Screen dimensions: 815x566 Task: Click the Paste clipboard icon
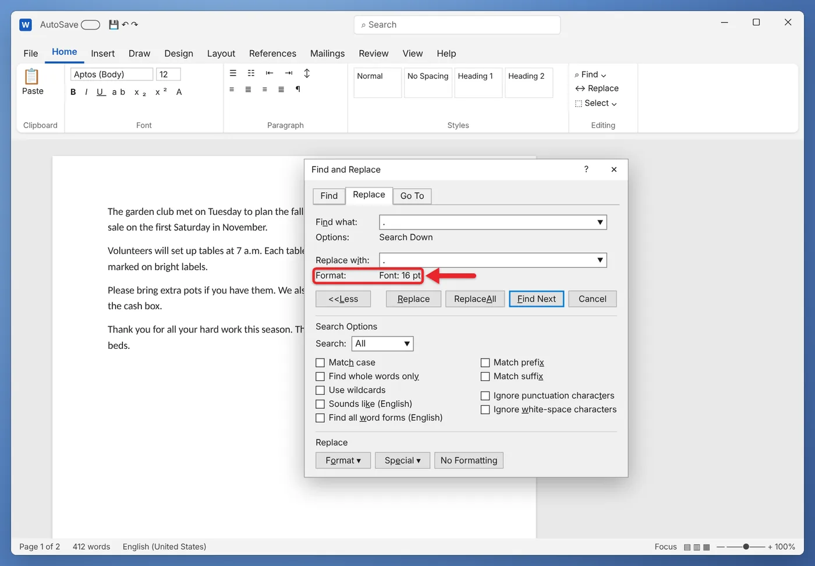(x=32, y=76)
